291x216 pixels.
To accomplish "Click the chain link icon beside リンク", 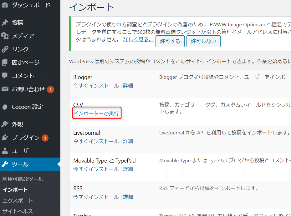I will 5,49.
